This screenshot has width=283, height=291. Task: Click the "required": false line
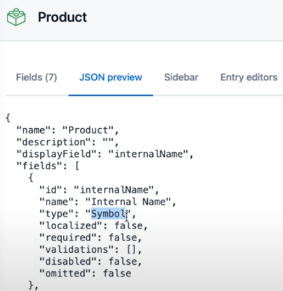tap(91, 237)
